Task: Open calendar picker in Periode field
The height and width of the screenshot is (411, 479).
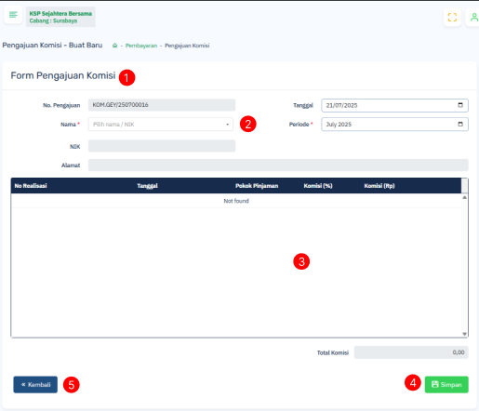Action: [x=460, y=124]
